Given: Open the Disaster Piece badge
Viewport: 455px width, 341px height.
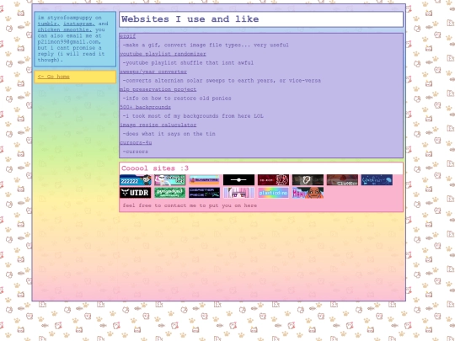Looking at the screenshot, I should 204,193.
